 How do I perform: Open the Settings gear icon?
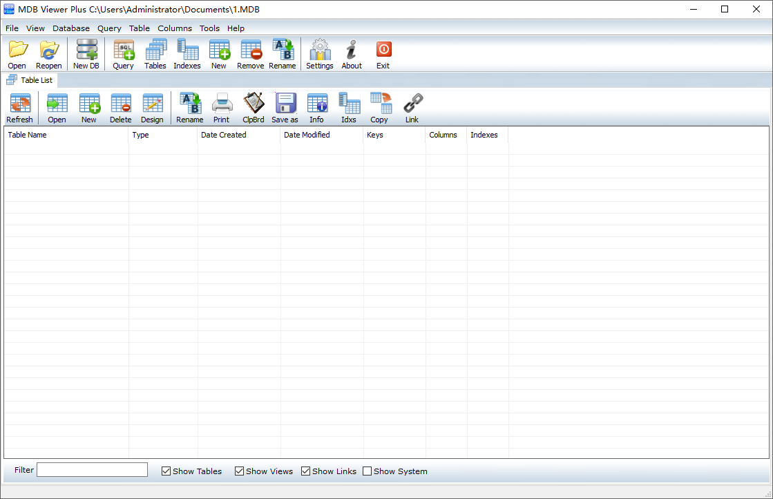point(320,54)
